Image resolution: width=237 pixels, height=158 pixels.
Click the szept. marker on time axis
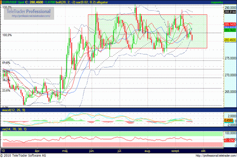tap(176, 151)
